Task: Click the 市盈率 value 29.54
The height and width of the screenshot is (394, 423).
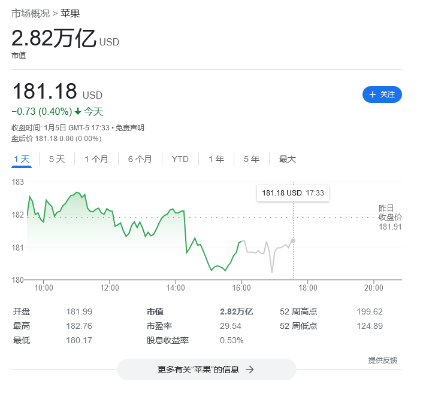Action: [231, 326]
